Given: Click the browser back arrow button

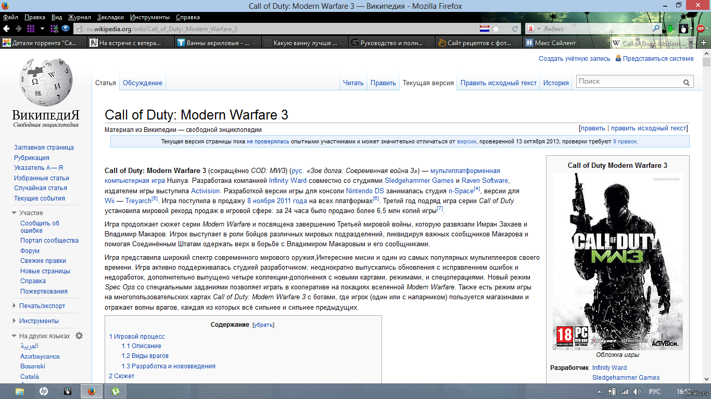Looking at the screenshot, I should 7,29.
